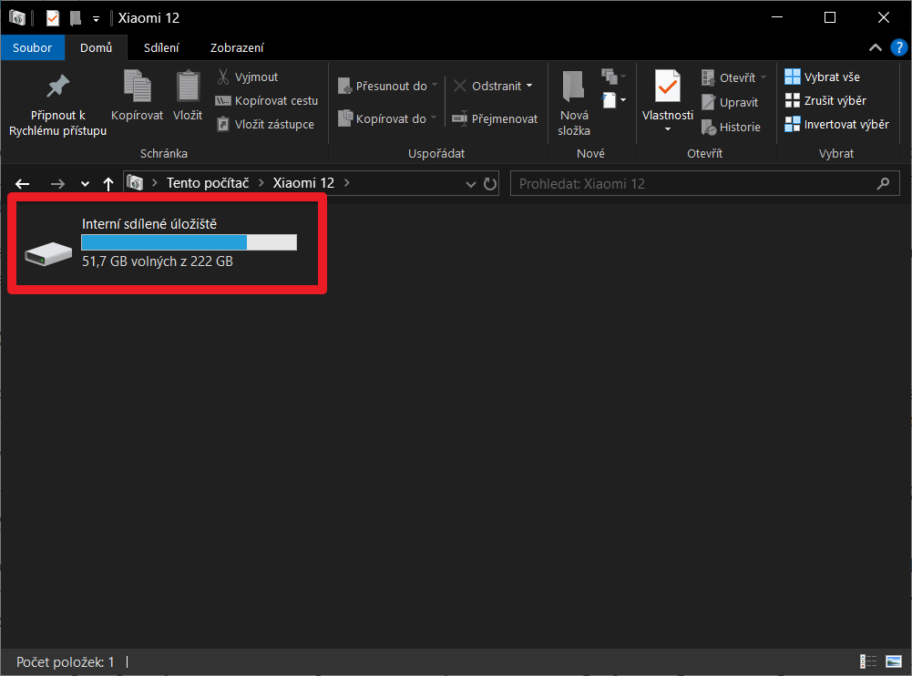The image size is (912, 676).
Task: Click the text 51,7 GB volných z 222 GB
Action: pyautogui.click(x=158, y=261)
